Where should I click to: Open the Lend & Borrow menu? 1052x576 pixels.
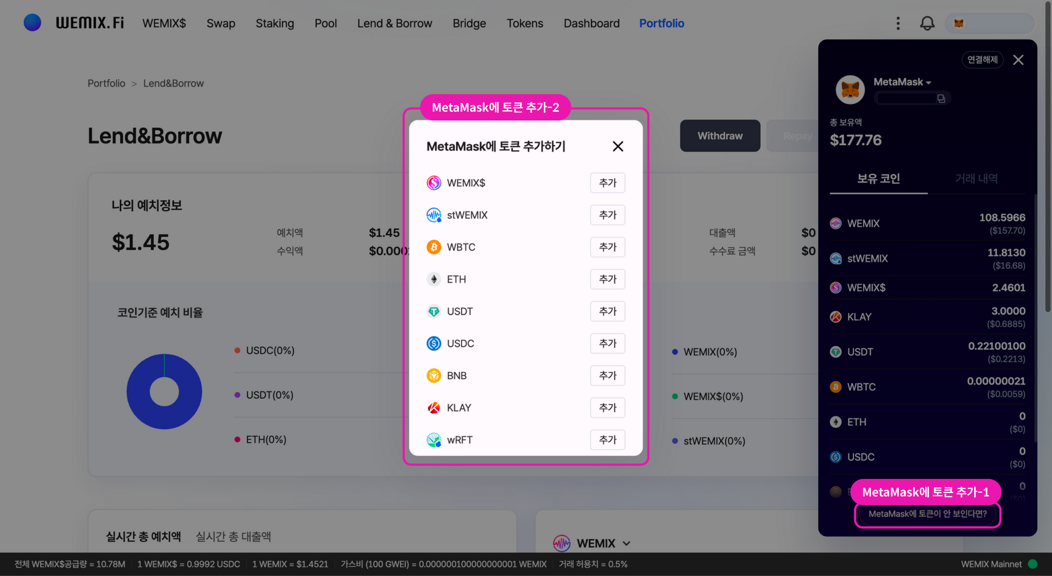tap(394, 23)
